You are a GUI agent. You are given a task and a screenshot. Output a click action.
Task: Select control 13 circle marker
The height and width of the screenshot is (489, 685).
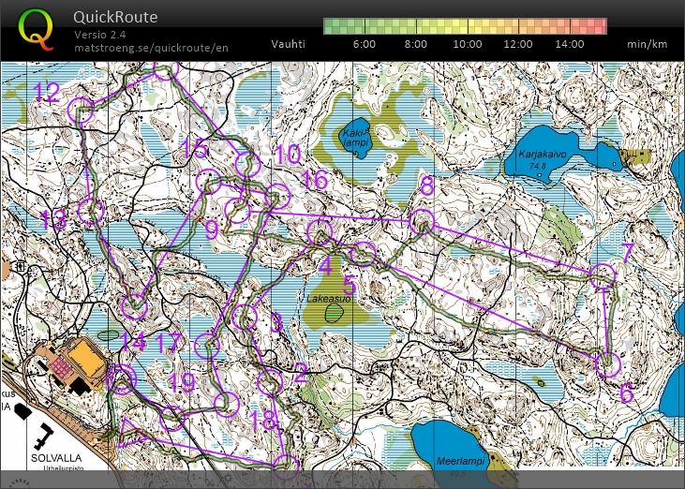tap(90, 211)
